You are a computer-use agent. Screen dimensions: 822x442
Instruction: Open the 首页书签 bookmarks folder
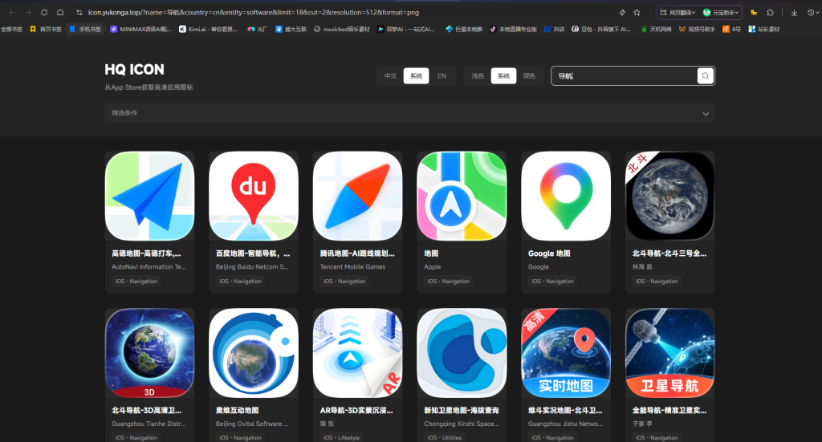click(46, 30)
